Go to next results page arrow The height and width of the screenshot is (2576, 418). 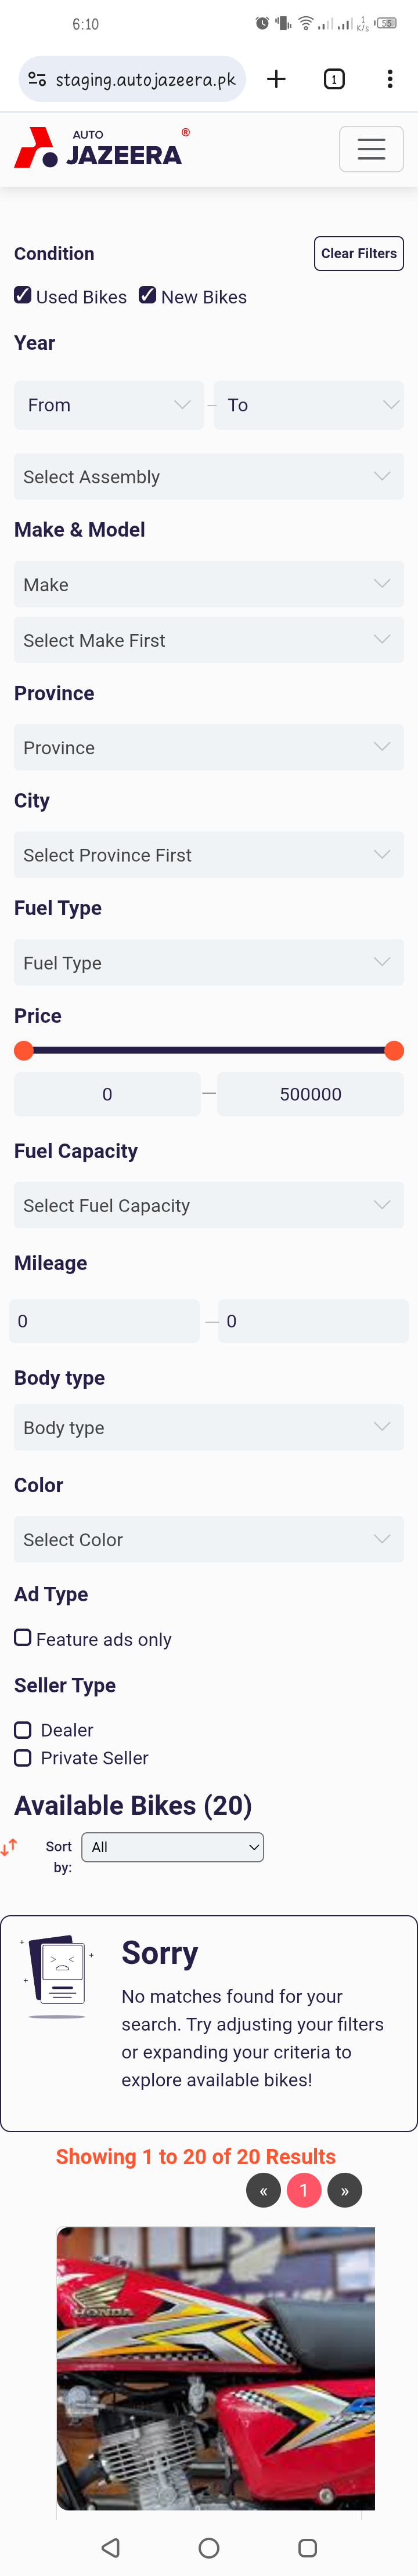click(344, 2190)
